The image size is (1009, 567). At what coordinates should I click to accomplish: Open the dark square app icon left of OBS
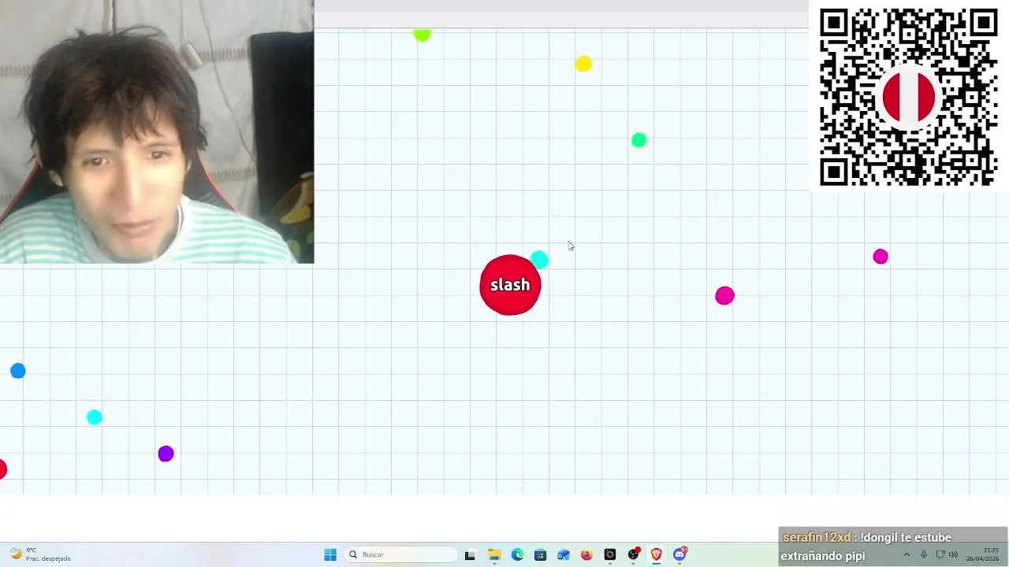point(610,554)
